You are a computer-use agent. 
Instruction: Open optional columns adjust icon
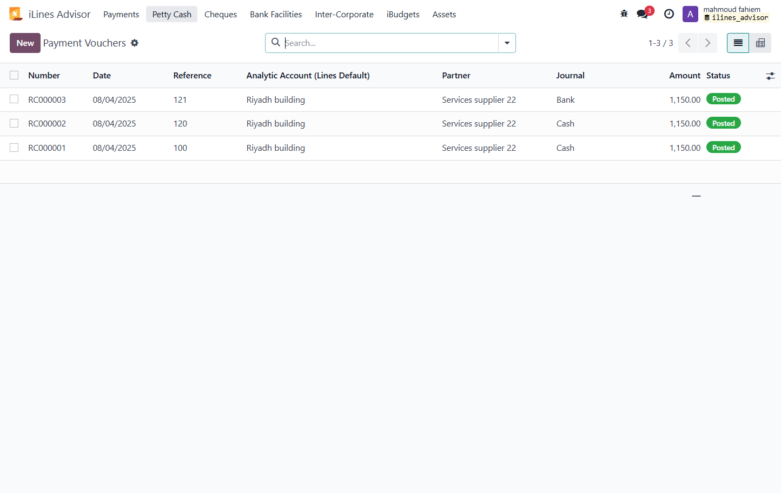coord(770,76)
